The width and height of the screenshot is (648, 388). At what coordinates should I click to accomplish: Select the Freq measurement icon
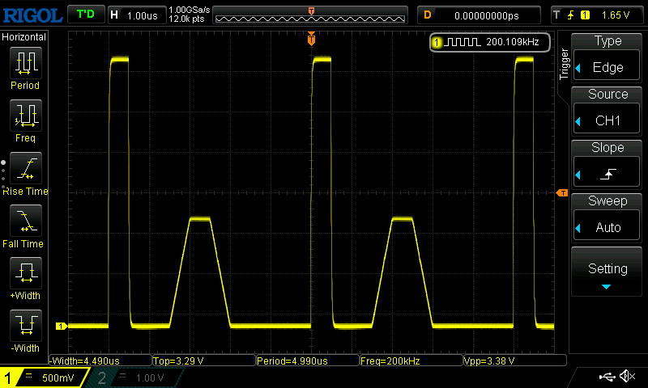click(x=26, y=116)
